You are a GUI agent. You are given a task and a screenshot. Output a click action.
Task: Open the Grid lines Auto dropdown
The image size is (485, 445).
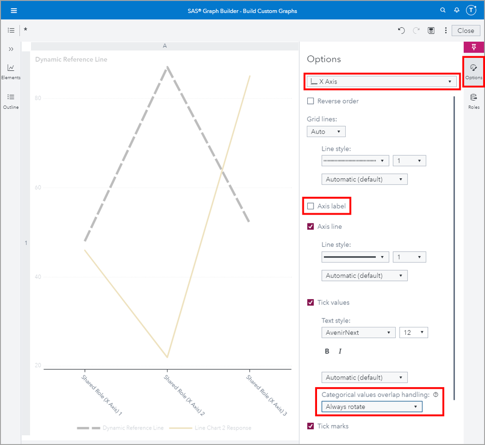[x=326, y=132]
